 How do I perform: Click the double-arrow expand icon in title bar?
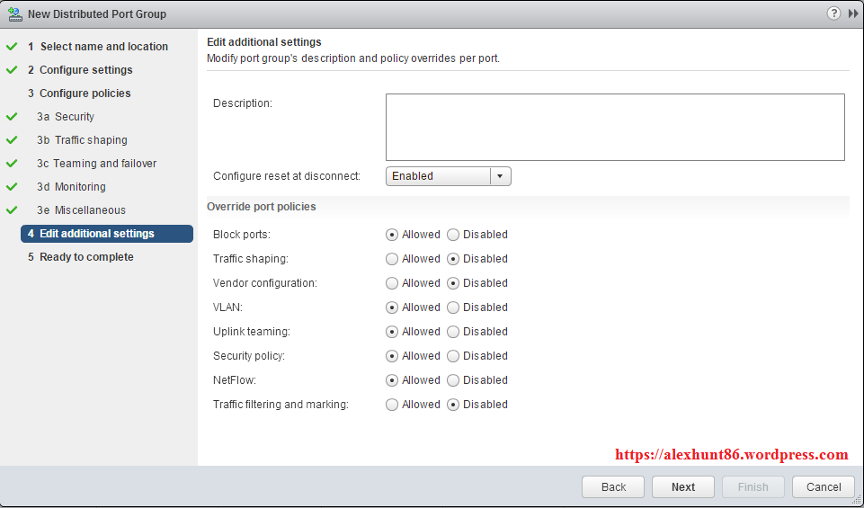tap(852, 13)
